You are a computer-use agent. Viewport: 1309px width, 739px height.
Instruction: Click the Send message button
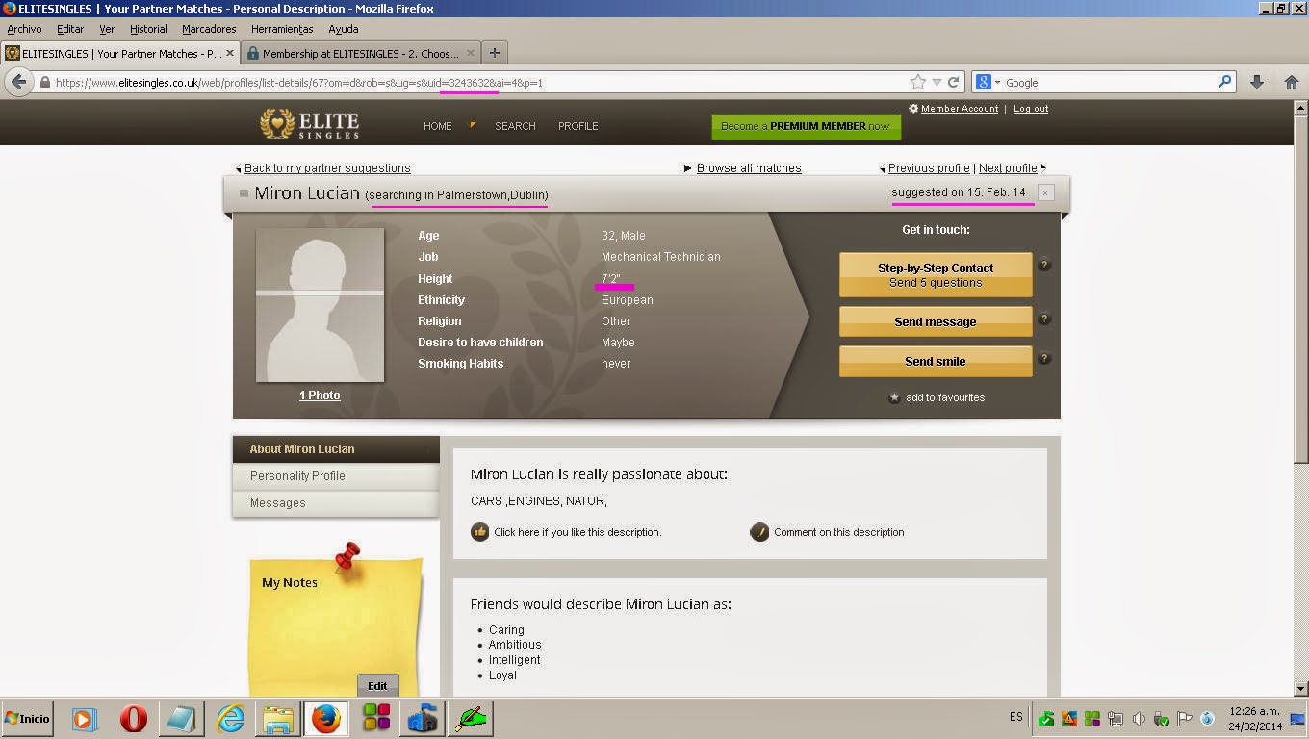pyautogui.click(x=936, y=321)
